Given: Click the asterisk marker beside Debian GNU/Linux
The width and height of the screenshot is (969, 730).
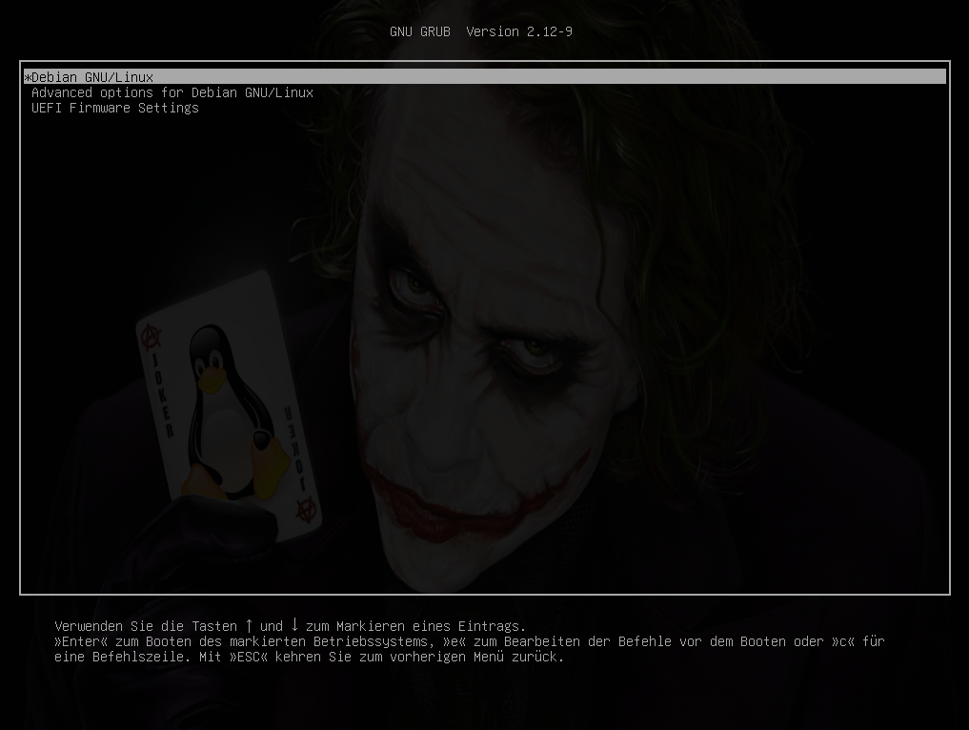Looking at the screenshot, I should [28, 77].
